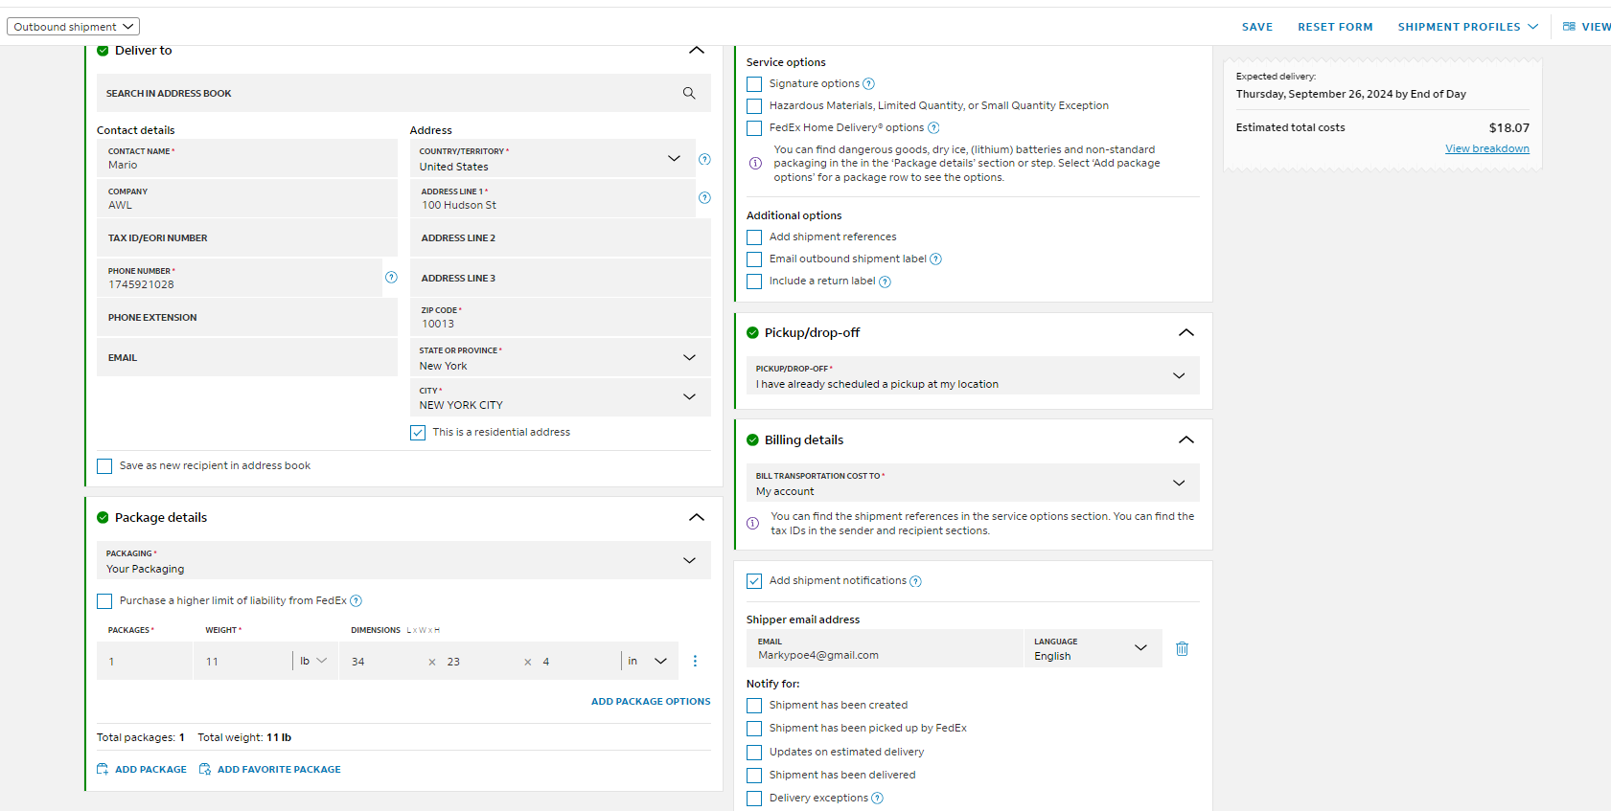Open the State or Province dropdown
1611x811 pixels.
[x=561, y=357]
